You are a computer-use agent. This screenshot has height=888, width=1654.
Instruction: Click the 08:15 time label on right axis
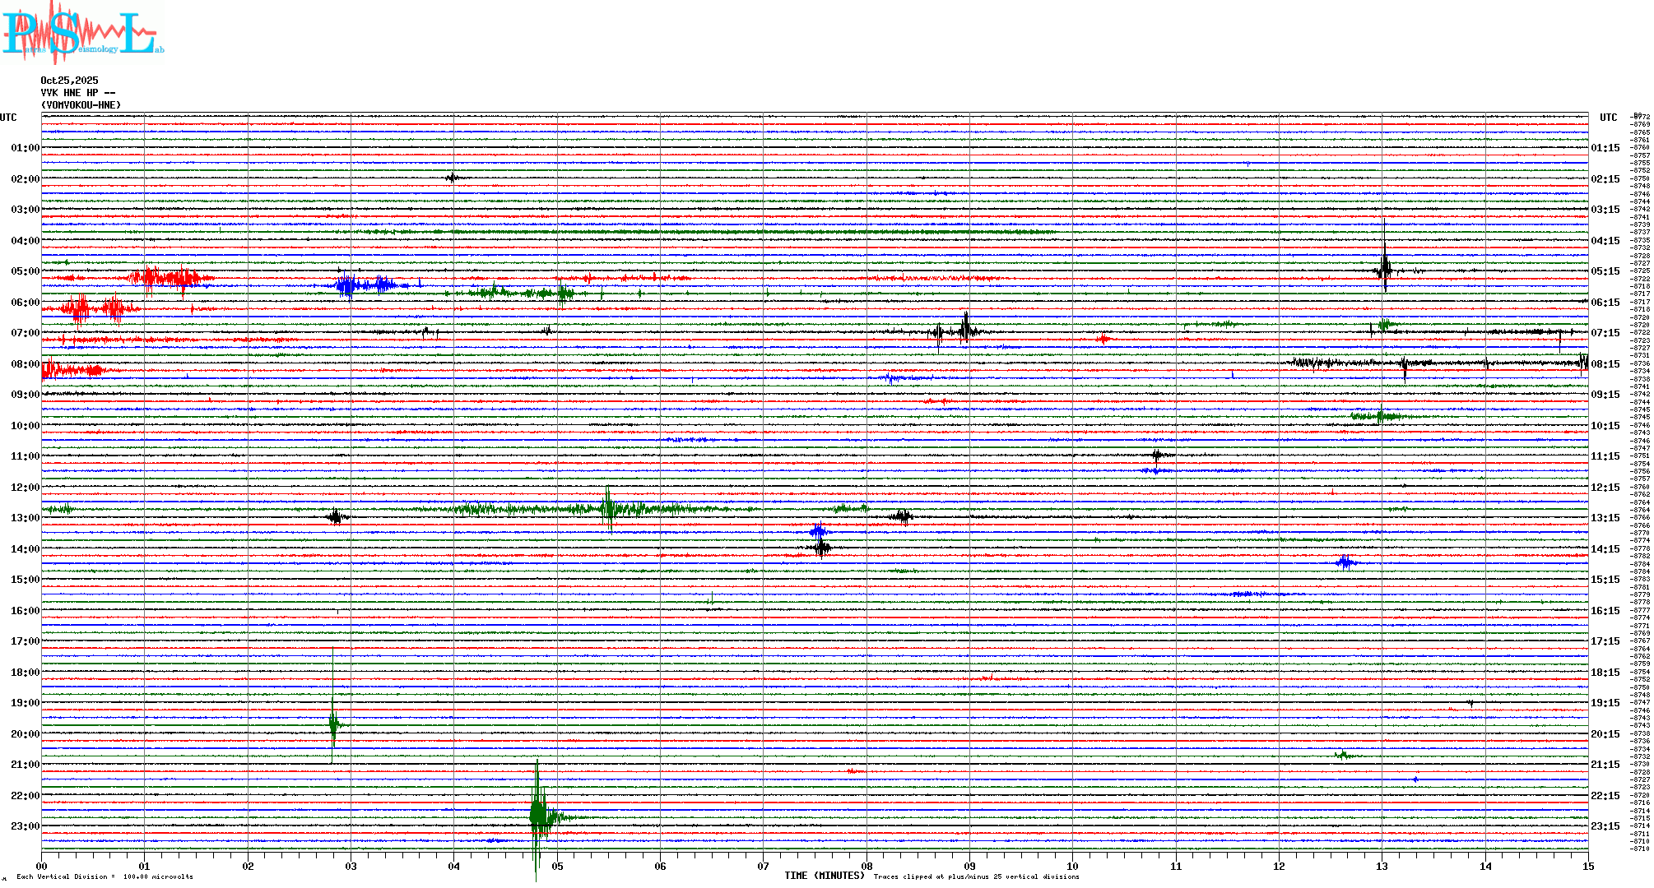tap(1605, 364)
